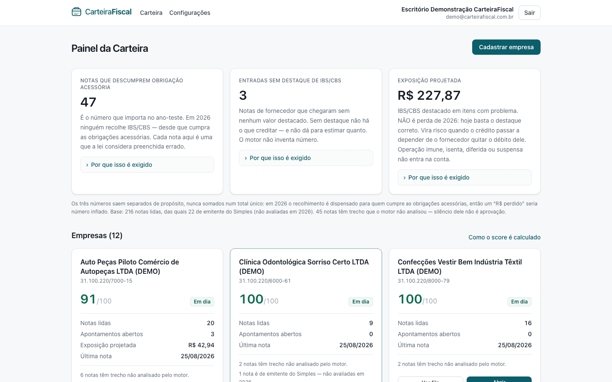Click Confecções Vestir Bem's Notas lidas value 16
The width and height of the screenshot is (612, 382).
pyautogui.click(x=528, y=323)
